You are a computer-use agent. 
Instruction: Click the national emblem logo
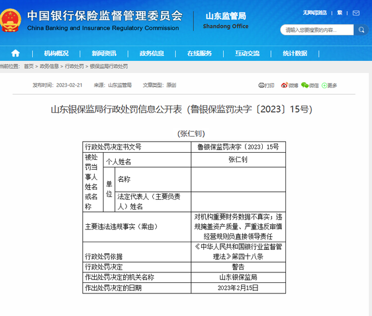pos(10,20)
